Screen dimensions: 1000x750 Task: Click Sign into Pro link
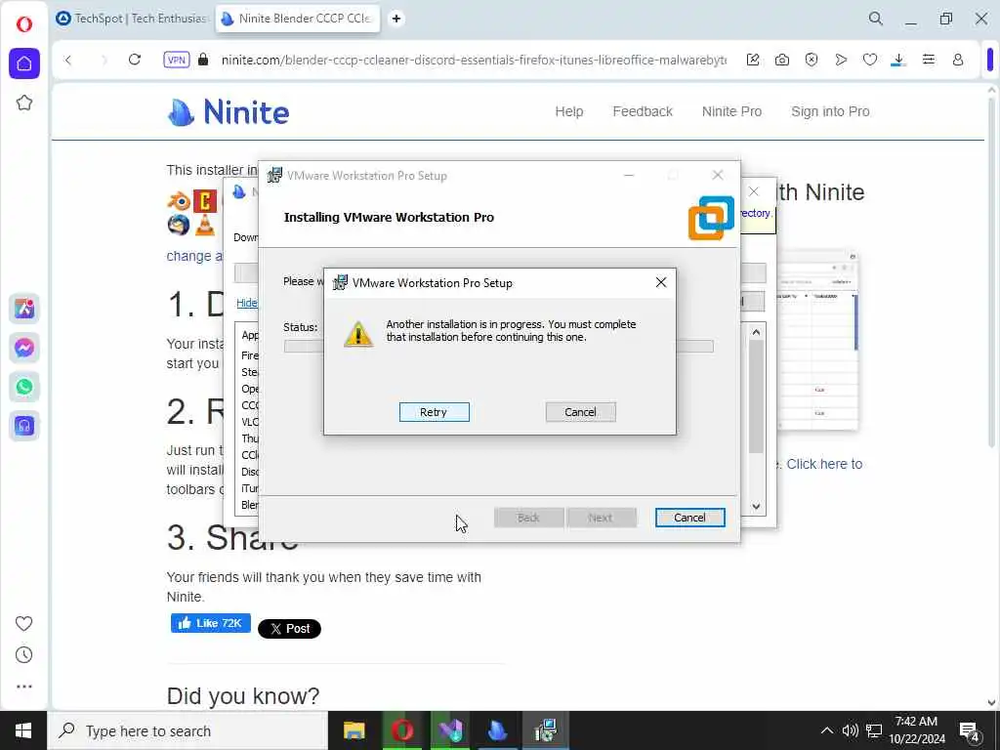[x=830, y=111]
